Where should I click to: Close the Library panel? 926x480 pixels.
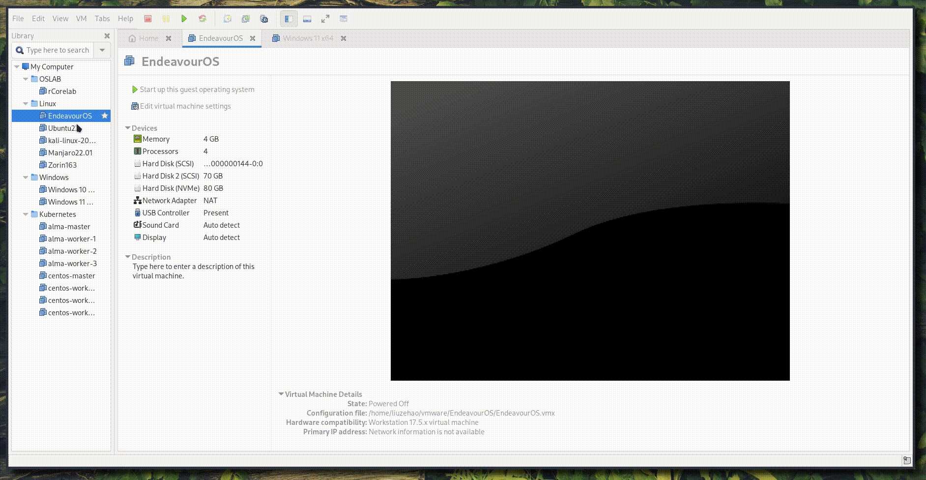click(107, 36)
